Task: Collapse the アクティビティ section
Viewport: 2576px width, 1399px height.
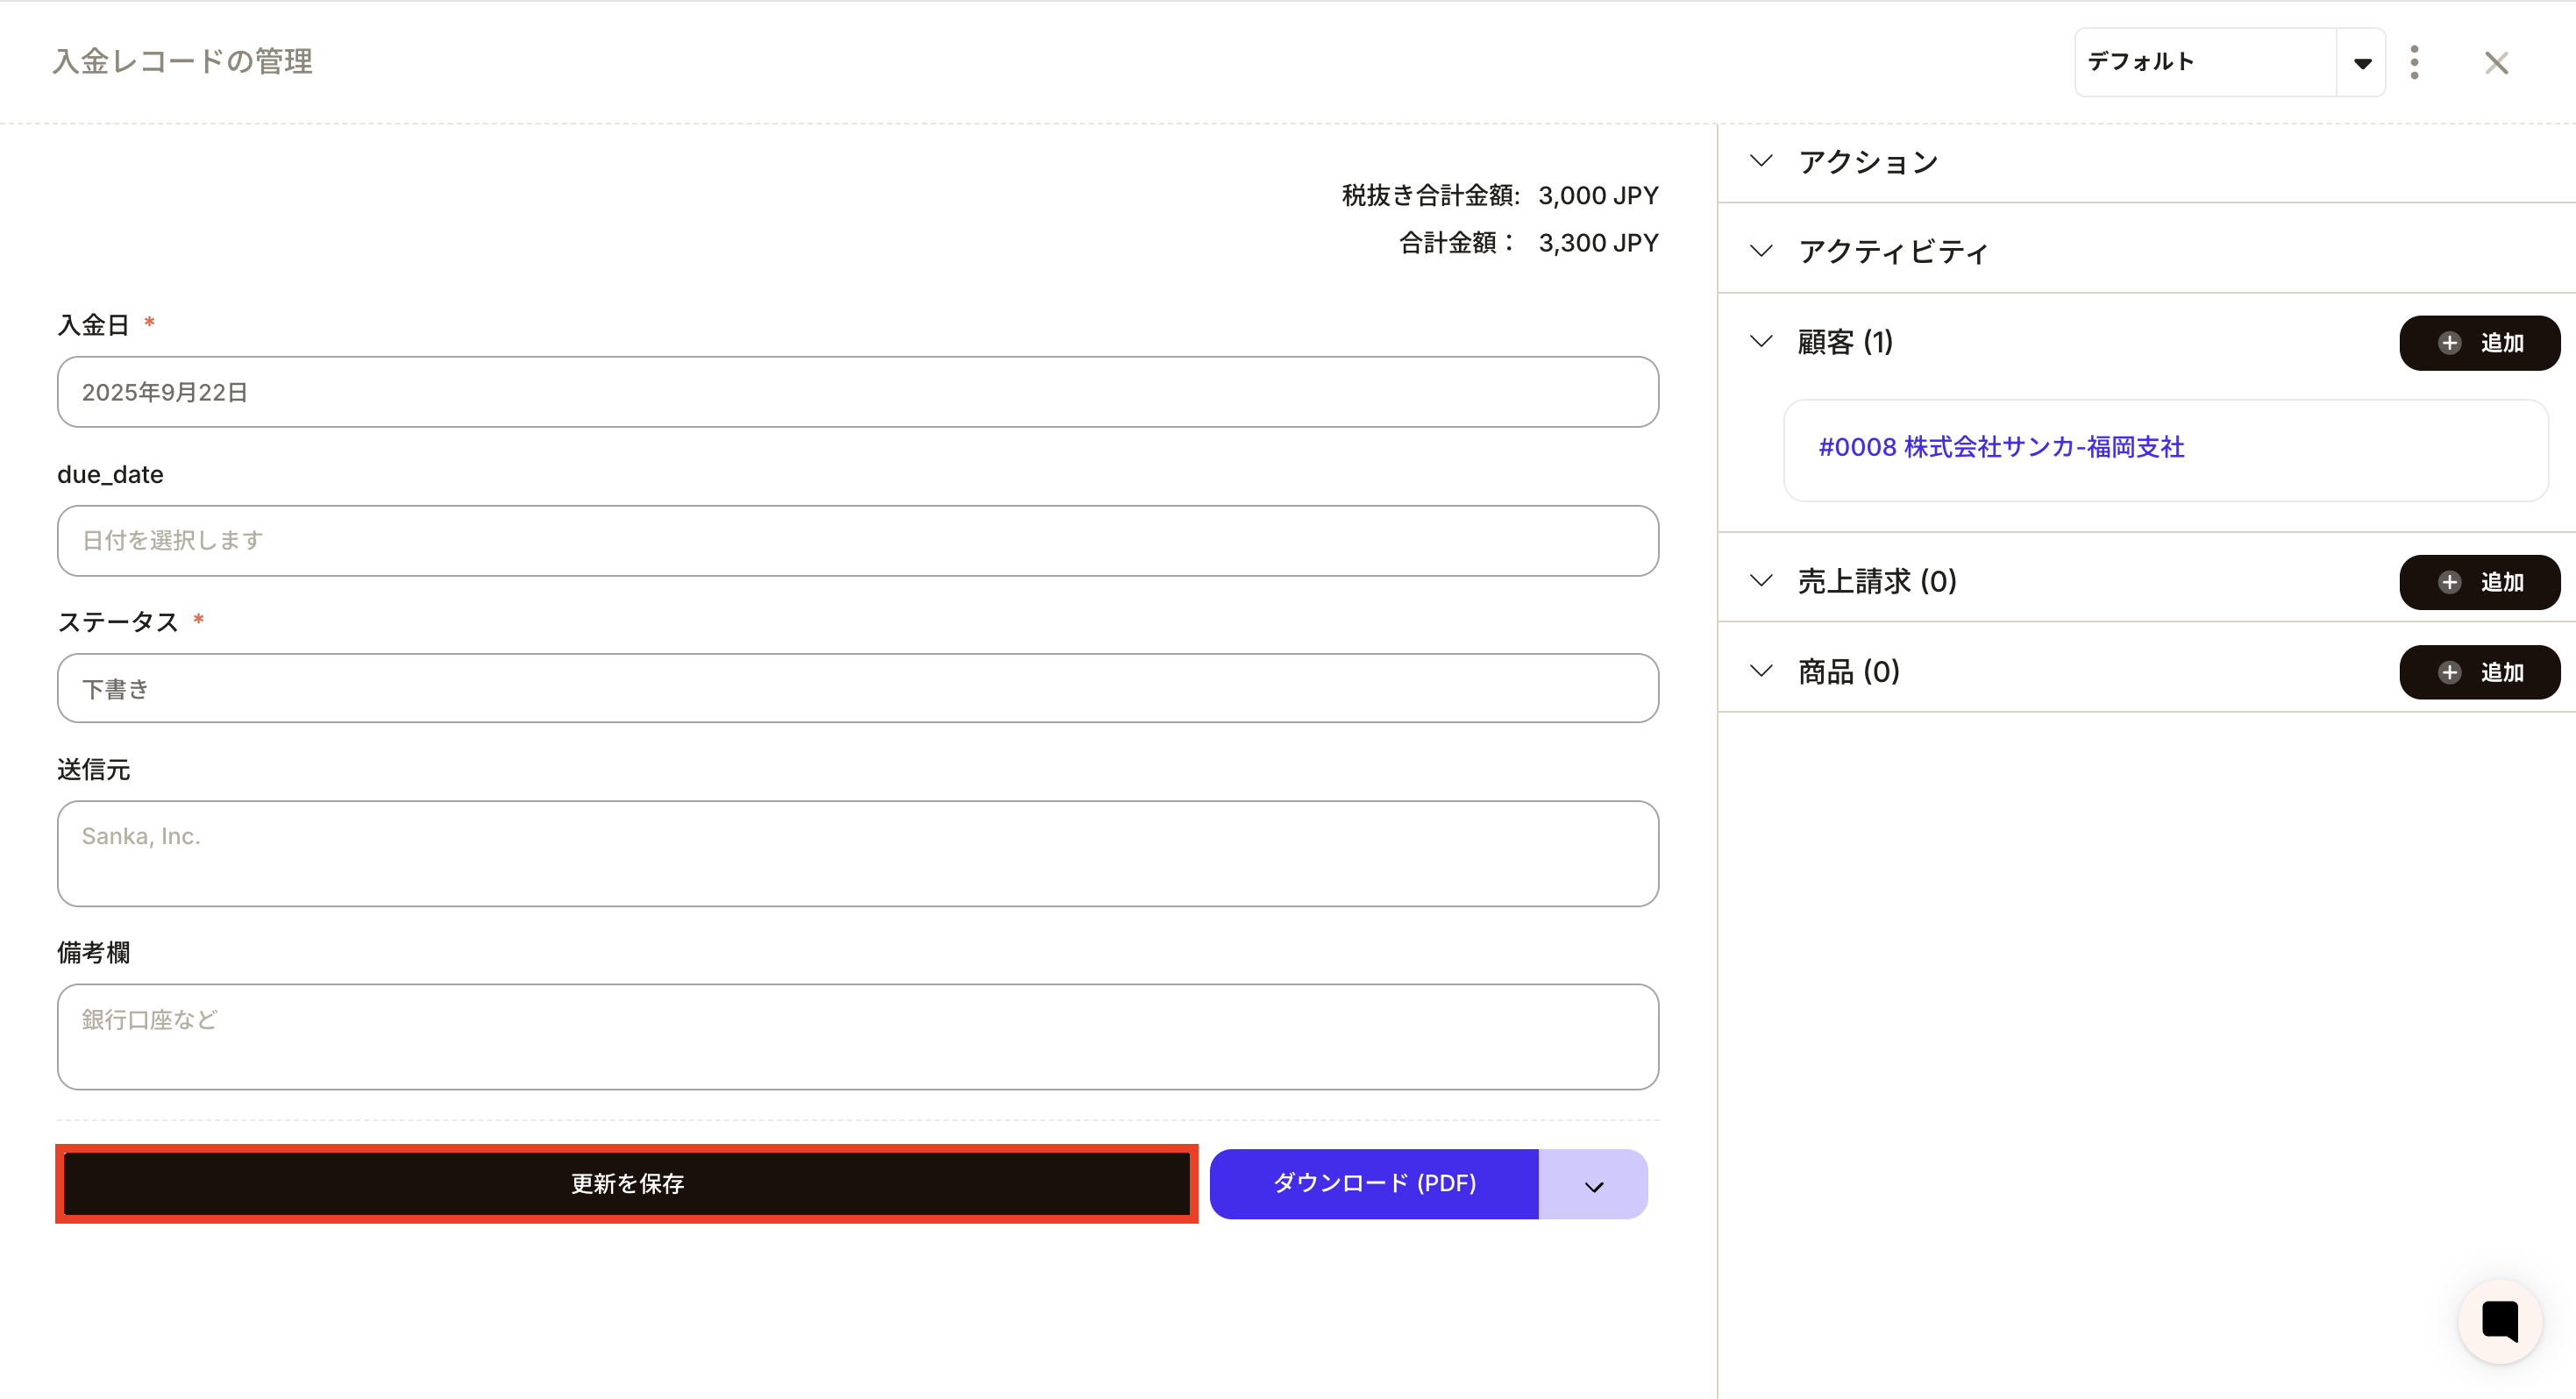Action: click(1761, 251)
